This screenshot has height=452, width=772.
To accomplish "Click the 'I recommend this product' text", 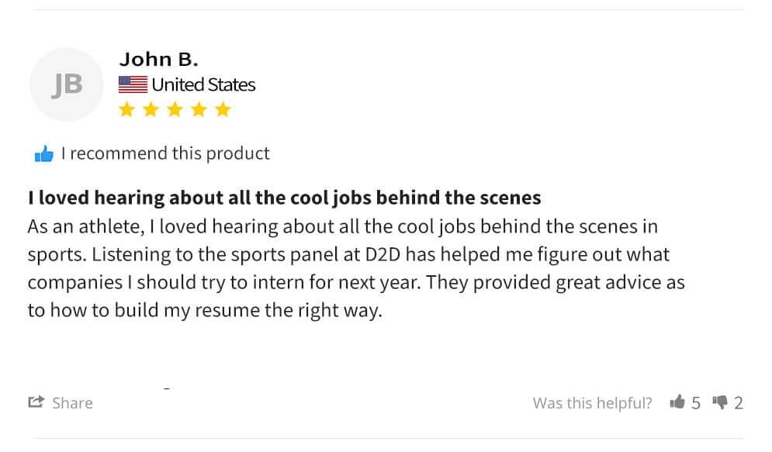I will (x=165, y=154).
